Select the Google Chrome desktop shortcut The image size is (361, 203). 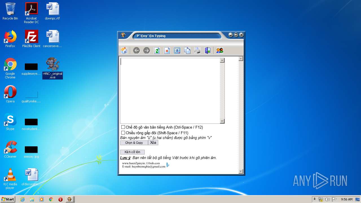click(x=10, y=68)
